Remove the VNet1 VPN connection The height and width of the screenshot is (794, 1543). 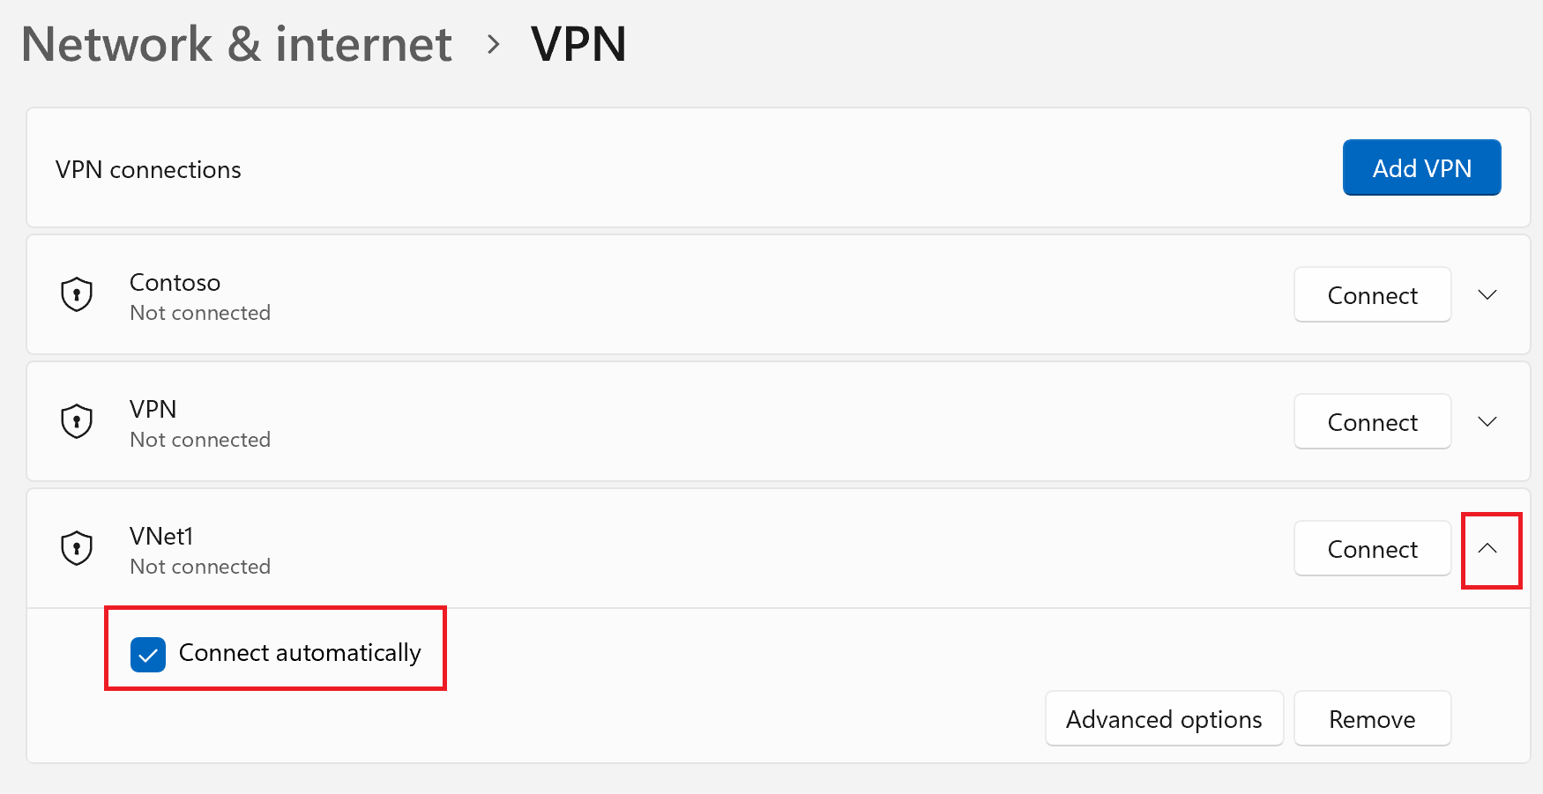pos(1372,719)
